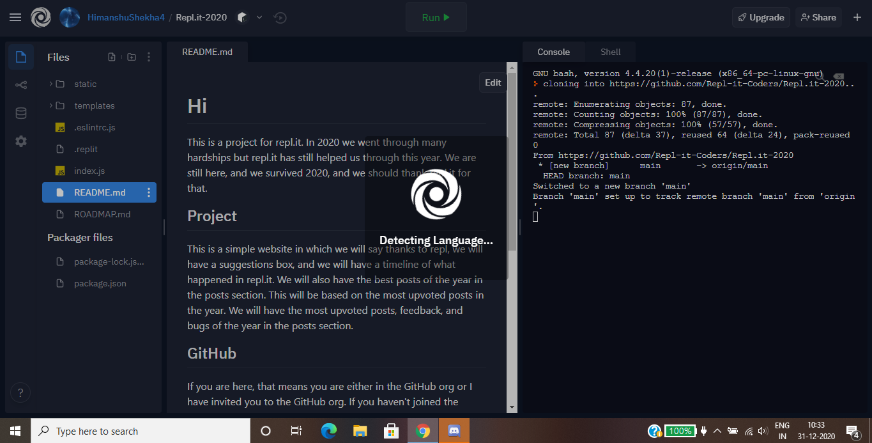872x443 pixels.
Task: Open the HimanshuShekha4 user link
Action: (126, 17)
